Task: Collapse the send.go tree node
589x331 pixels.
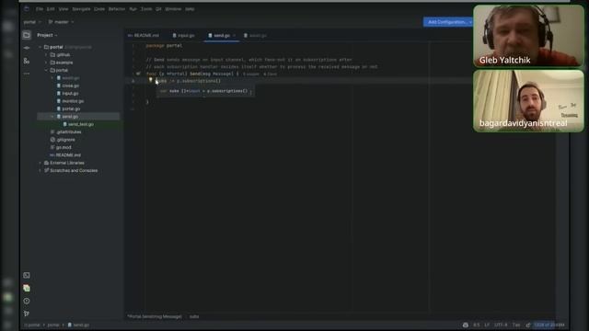Action: point(52,117)
